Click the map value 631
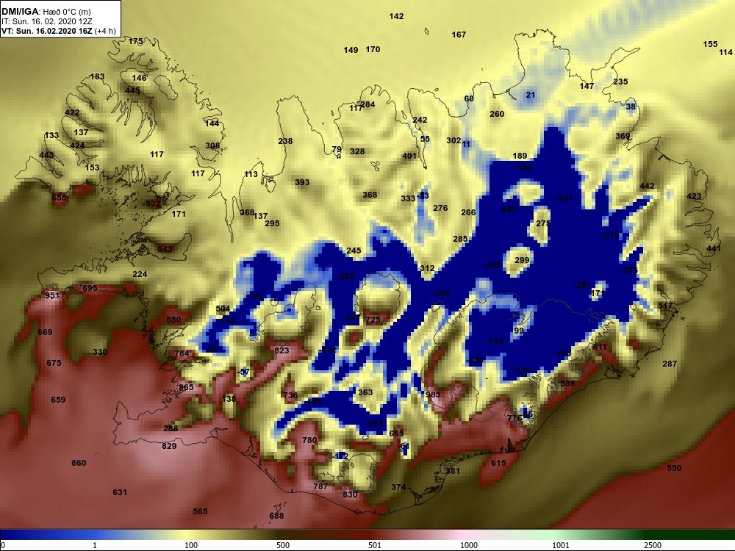Screen dimensions: 735x551 [x=120, y=492]
